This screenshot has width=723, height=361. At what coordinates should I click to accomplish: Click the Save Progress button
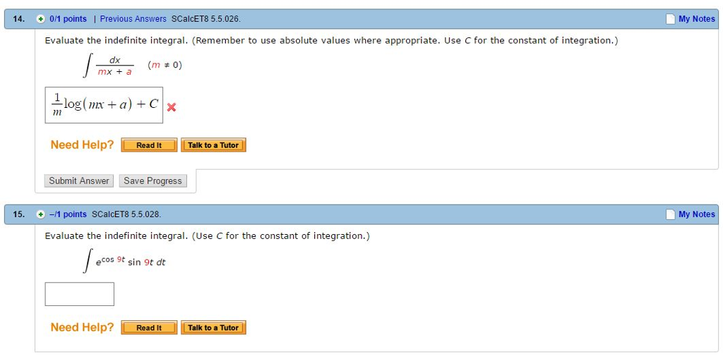click(x=153, y=181)
